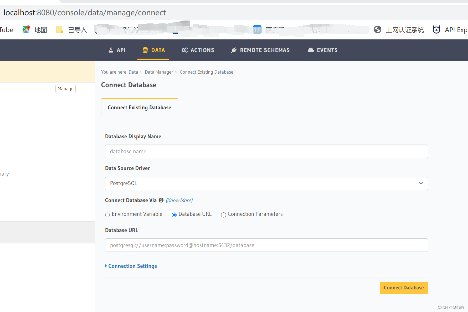
Task: Open the EVENTS tab
Action: [x=322, y=50]
